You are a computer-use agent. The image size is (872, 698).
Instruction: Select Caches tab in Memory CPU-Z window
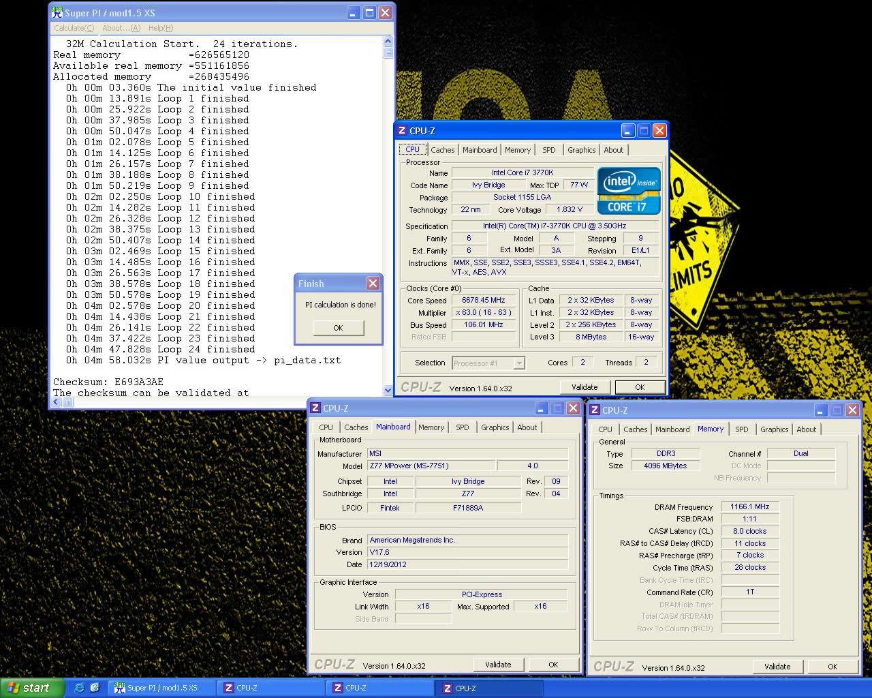pos(635,429)
